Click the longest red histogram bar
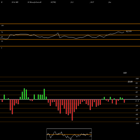This screenshot has width=140, height=140. pos(72,110)
